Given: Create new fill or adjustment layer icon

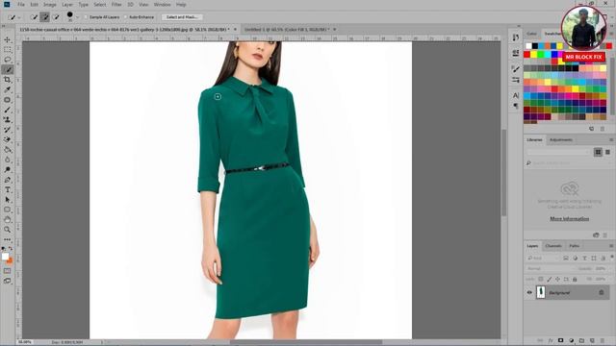Looking at the screenshot, I should click(x=571, y=340).
